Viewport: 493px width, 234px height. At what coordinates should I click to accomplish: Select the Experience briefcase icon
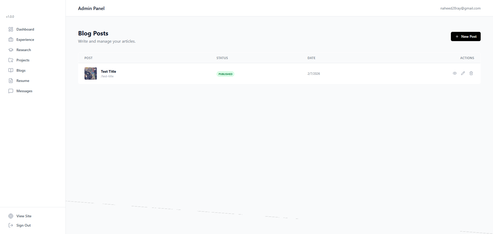click(x=11, y=40)
